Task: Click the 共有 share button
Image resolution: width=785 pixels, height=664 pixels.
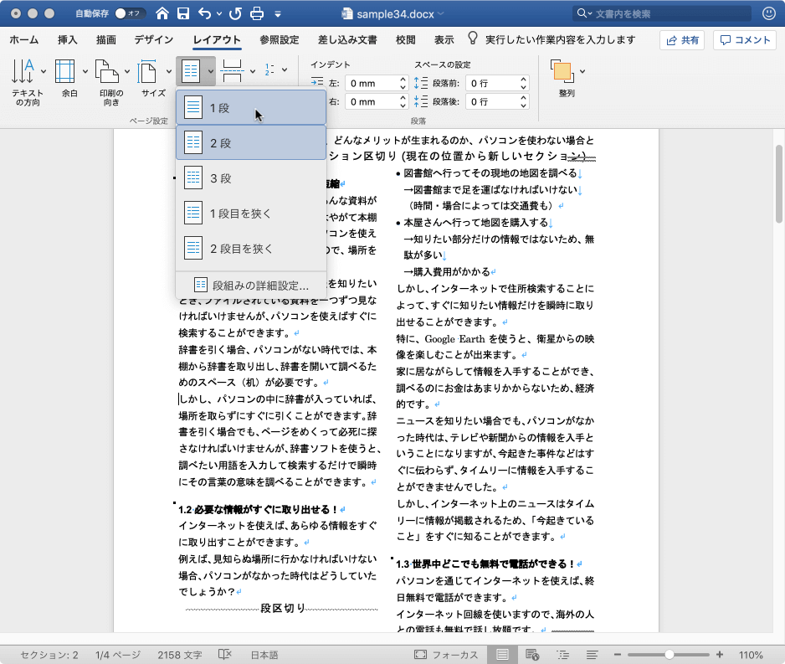Action: pos(682,40)
